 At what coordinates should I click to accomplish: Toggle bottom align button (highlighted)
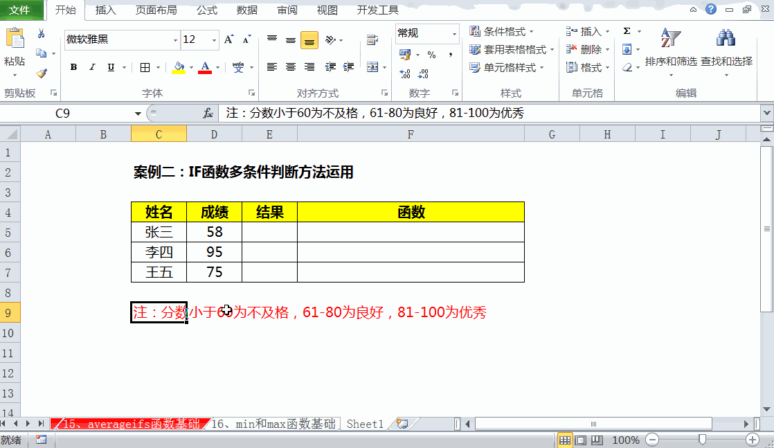309,40
